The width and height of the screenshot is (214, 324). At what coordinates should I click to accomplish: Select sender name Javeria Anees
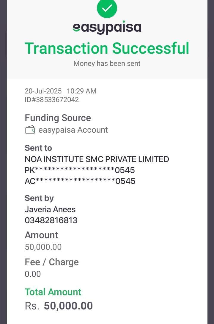[x=50, y=209]
